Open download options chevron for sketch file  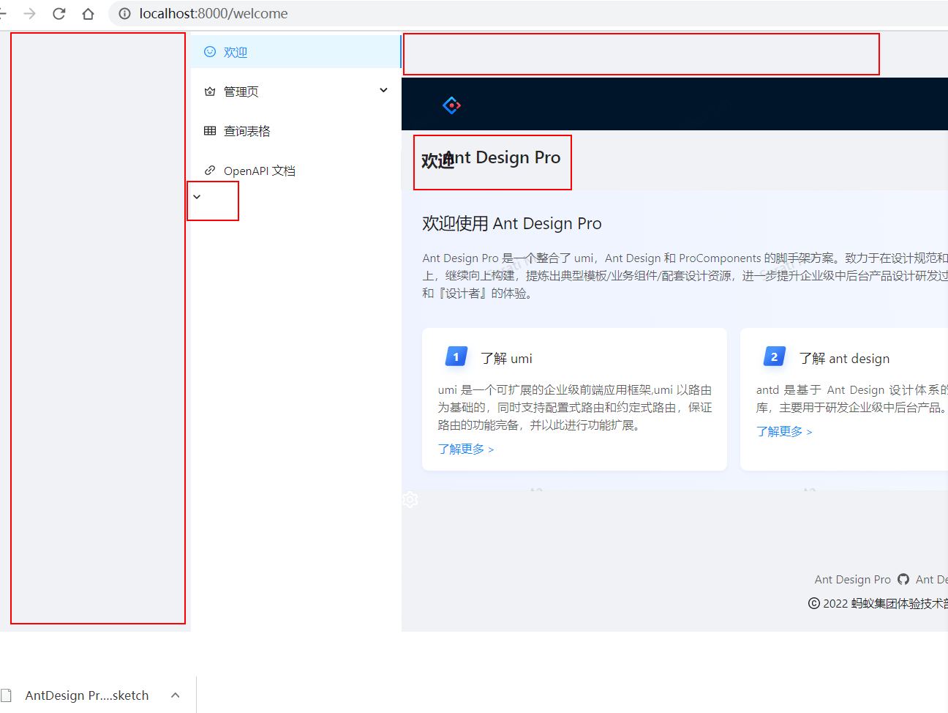click(175, 695)
